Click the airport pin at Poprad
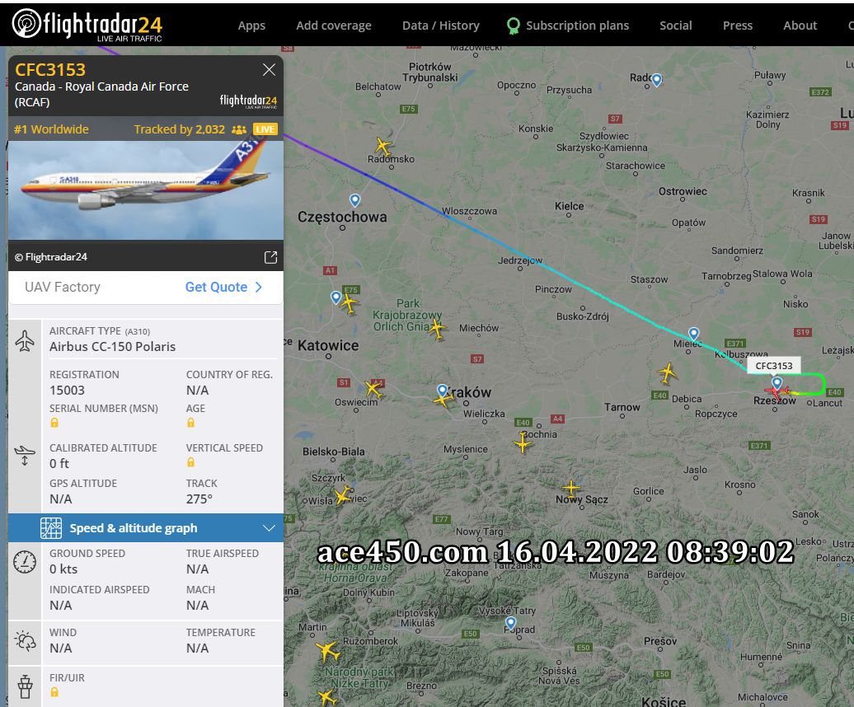Viewport: 854px width, 707px height. click(x=510, y=623)
